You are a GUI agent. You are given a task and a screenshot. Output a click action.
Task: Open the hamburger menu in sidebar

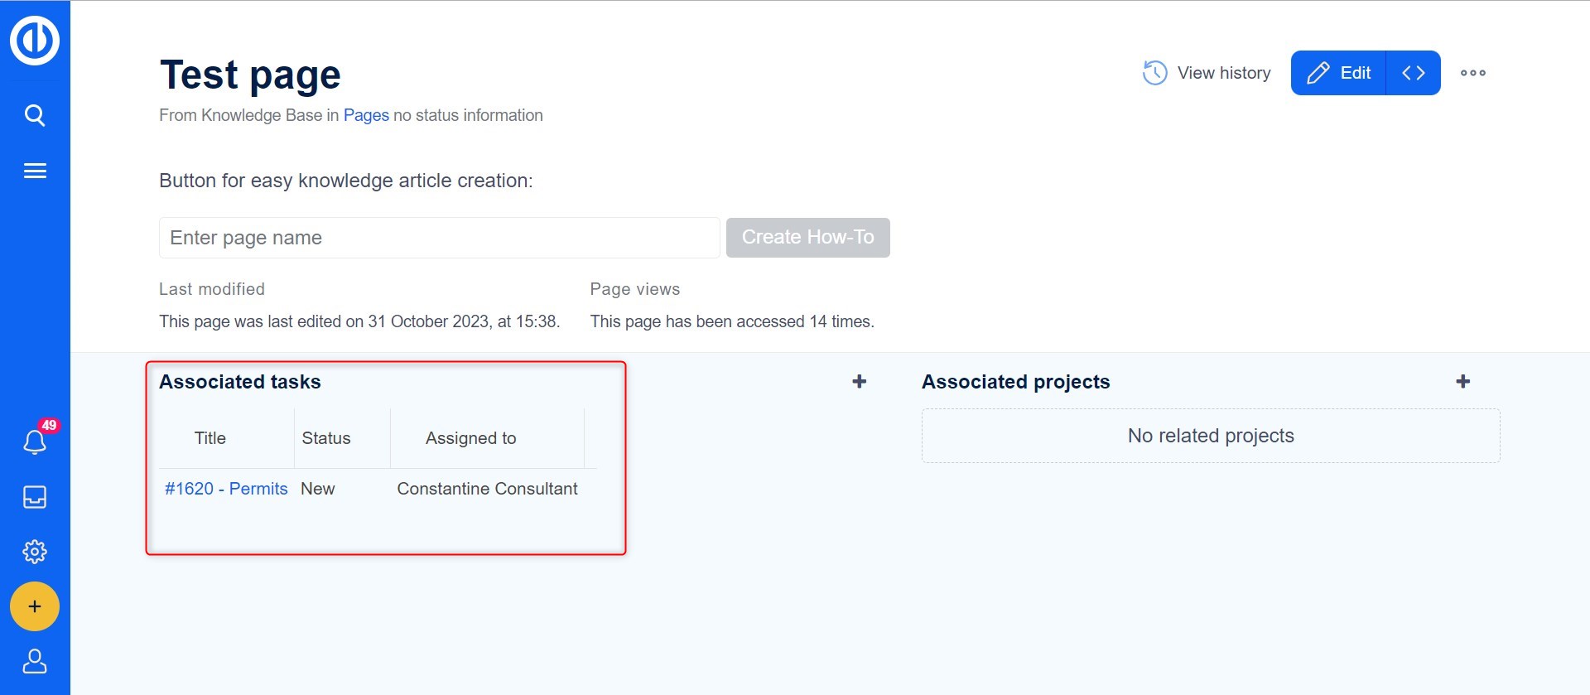pos(35,171)
